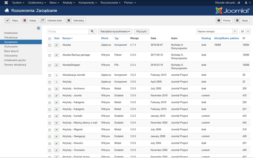Sort table by Katalog column header
Screen dimensions: 253x158
point(206,38)
